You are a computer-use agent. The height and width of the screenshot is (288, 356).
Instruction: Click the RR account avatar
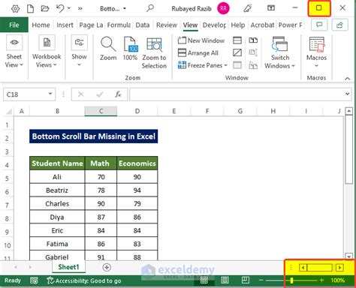click(x=223, y=8)
